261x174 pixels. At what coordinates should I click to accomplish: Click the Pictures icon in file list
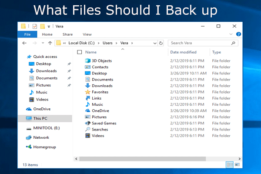coord(87,117)
